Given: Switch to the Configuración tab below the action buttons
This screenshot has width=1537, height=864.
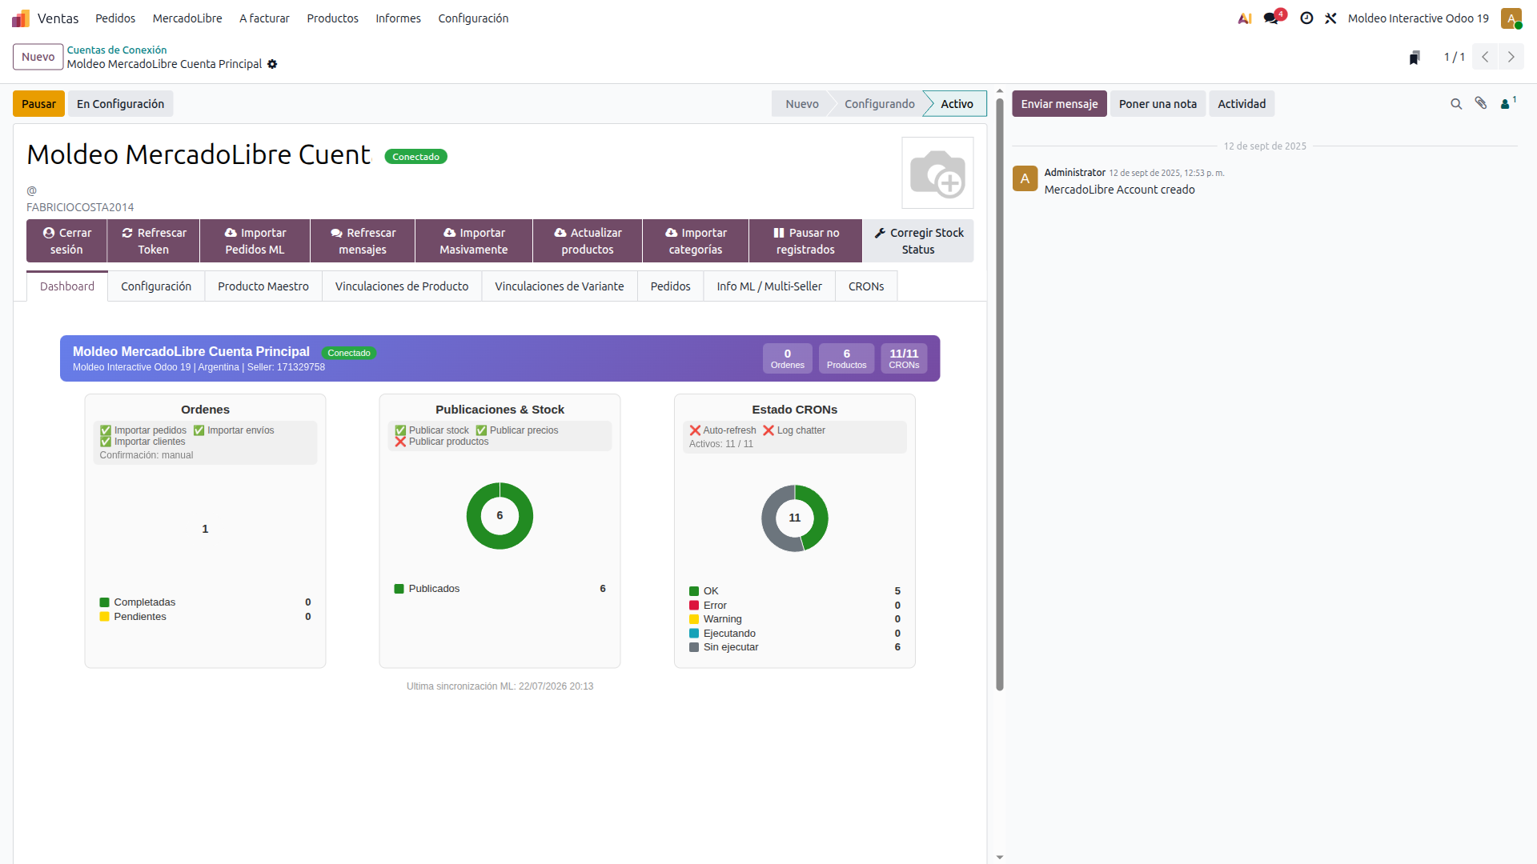Looking at the screenshot, I should click(156, 286).
